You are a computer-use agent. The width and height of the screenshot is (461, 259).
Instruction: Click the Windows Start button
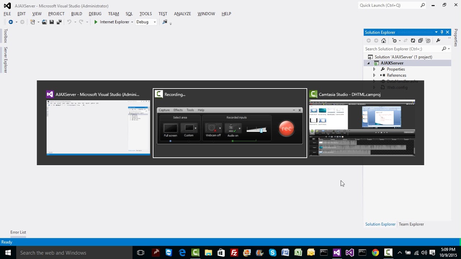pos(8,253)
